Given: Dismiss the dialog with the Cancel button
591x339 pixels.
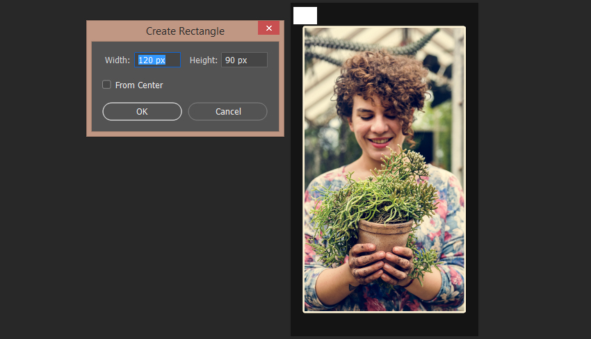Looking at the screenshot, I should (x=227, y=111).
